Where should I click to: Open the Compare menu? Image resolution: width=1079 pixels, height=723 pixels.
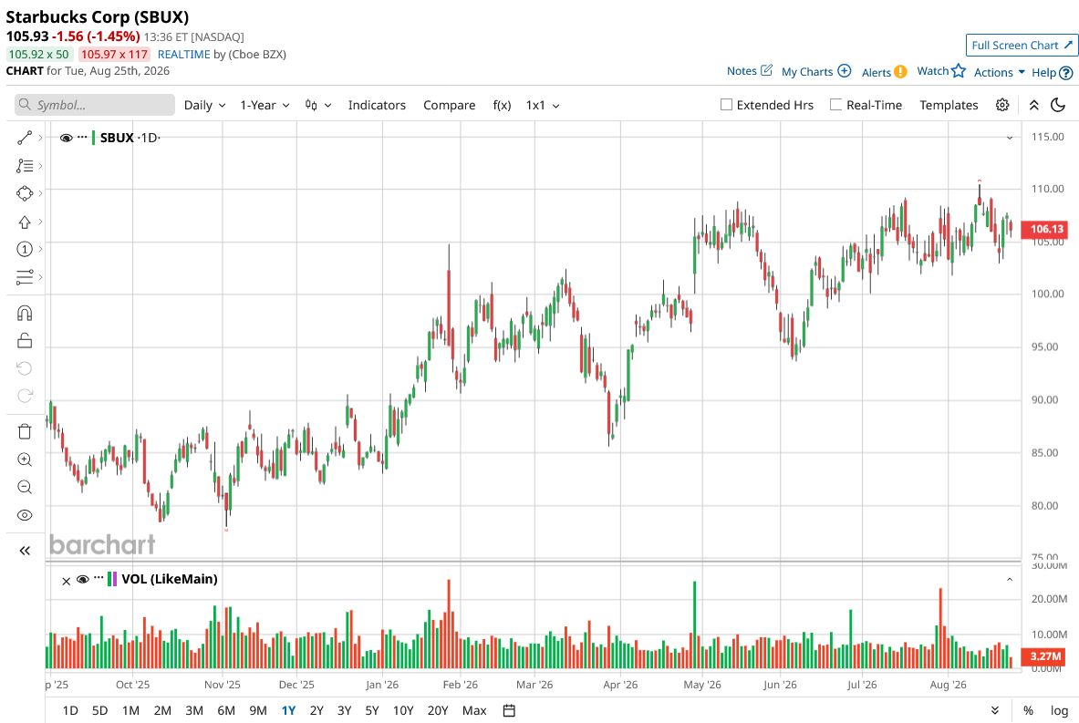click(450, 105)
